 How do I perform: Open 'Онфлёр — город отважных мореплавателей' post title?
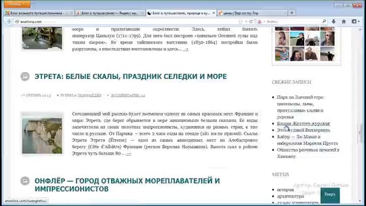click(127, 184)
